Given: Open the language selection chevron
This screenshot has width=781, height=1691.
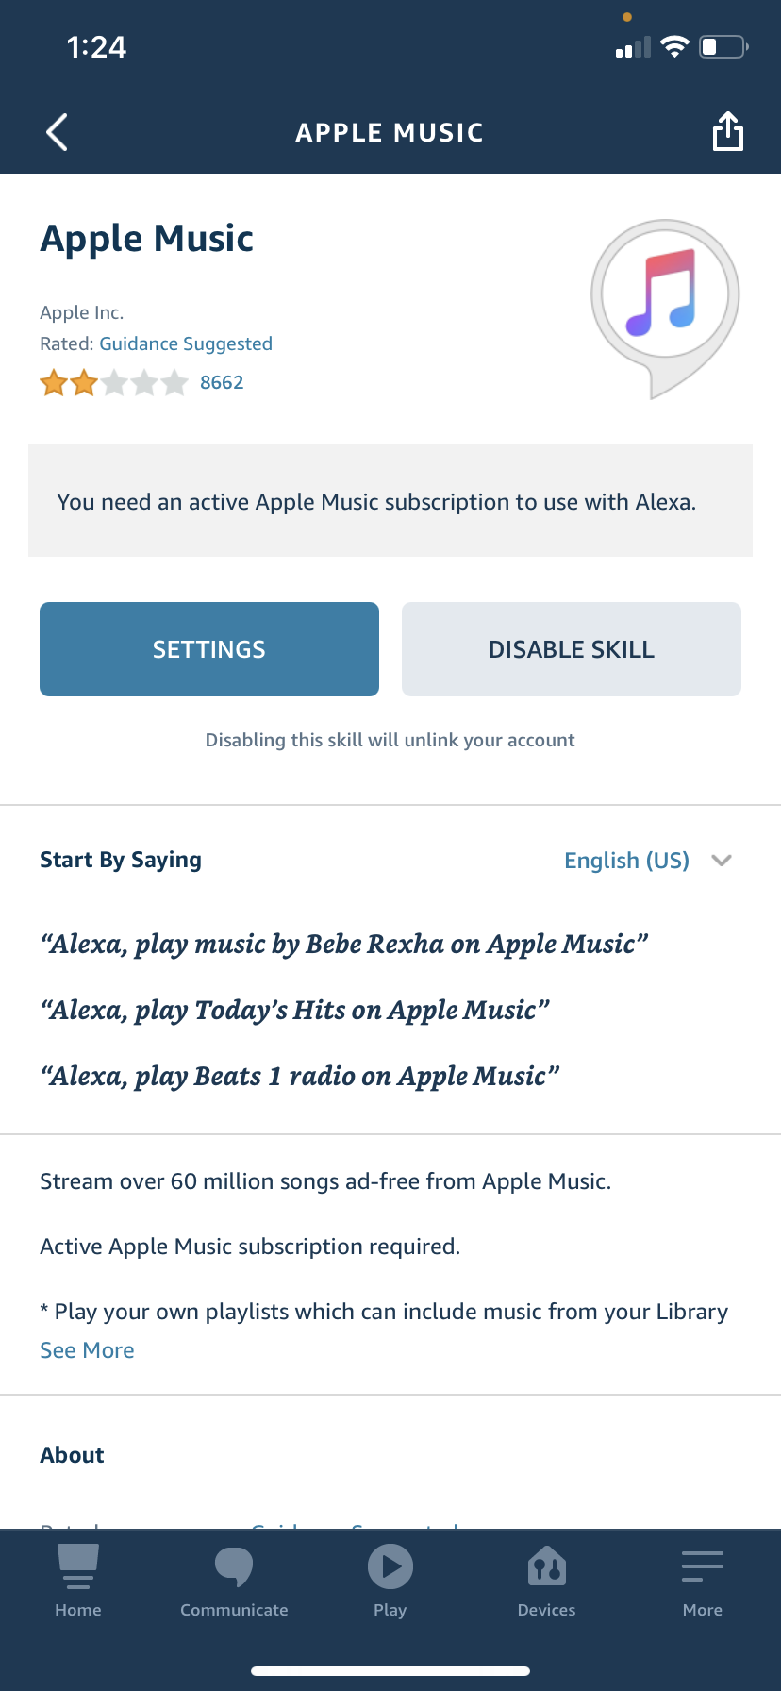Looking at the screenshot, I should [x=722, y=861].
